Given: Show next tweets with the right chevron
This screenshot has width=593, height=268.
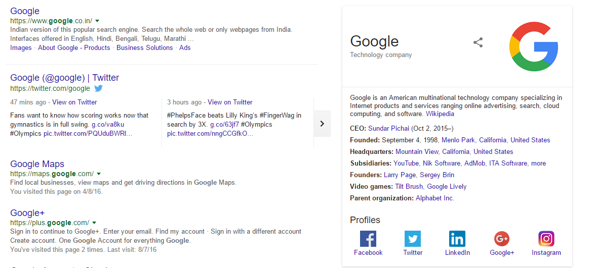Looking at the screenshot, I should click(322, 124).
